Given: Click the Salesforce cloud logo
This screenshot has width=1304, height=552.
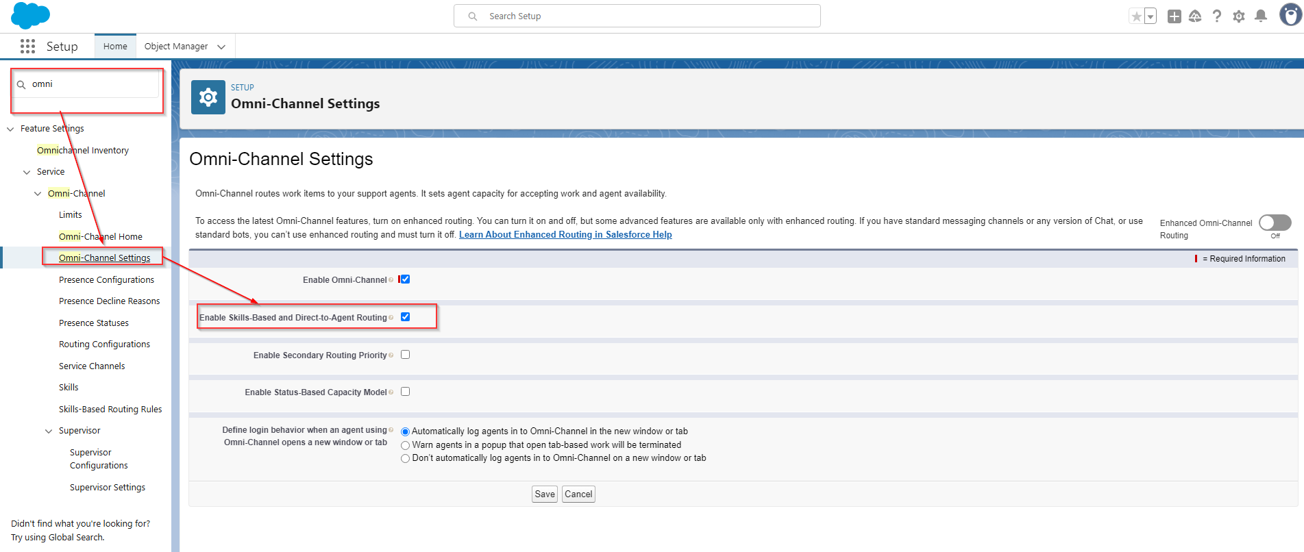Looking at the screenshot, I should 30,15.
